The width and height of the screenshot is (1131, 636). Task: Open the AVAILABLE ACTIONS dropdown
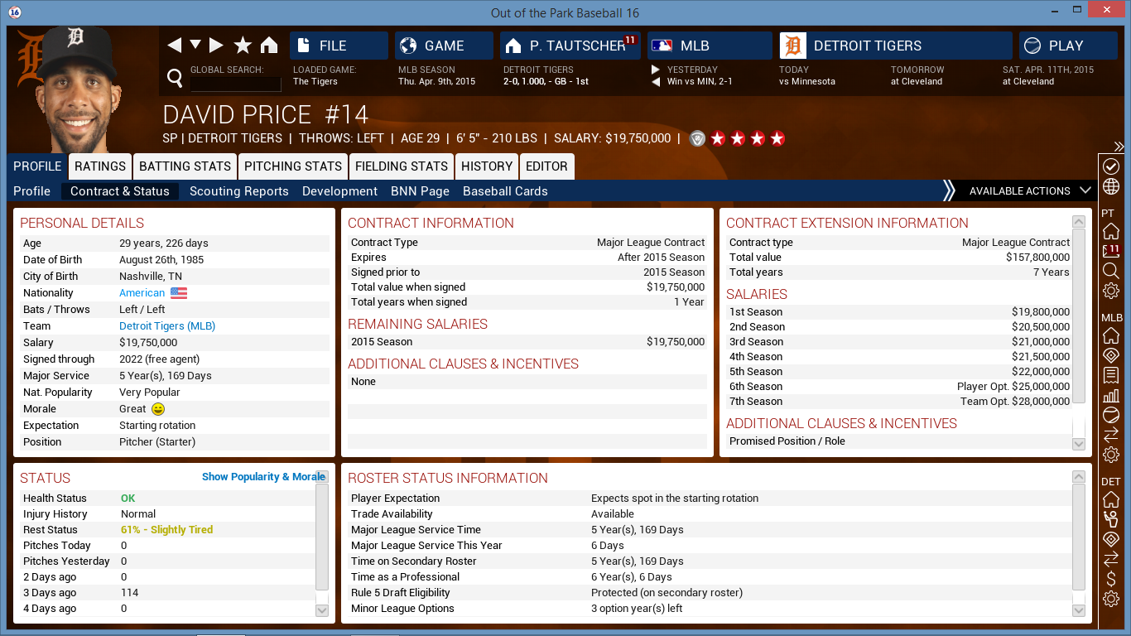[x=1020, y=190]
